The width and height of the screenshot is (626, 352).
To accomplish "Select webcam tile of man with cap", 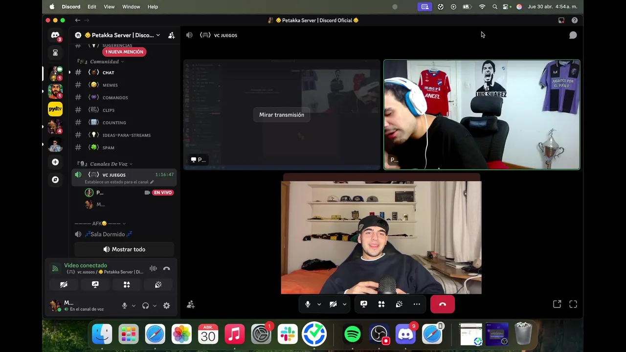I will (x=381, y=238).
